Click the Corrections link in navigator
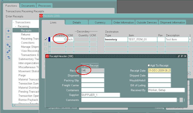The width and height of the screenshot is (193, 113). point(28,43)
